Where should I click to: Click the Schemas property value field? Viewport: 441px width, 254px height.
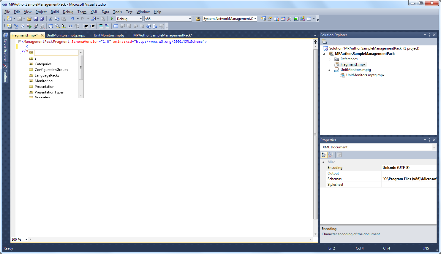(x=409, y=179)
